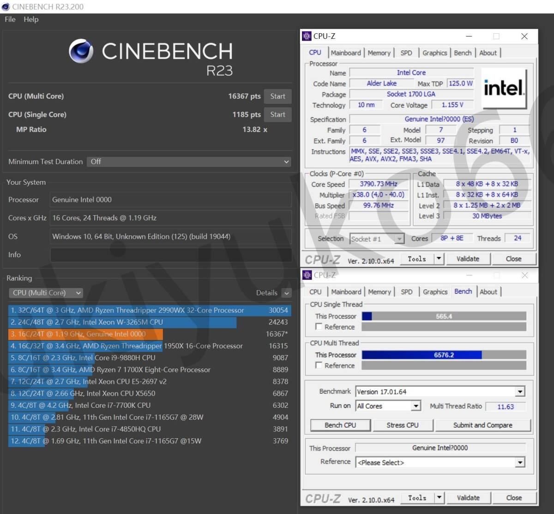The height and width of the screenshot is (514, 554).
Task: Switch to Bench tab in upper CPU-Z window
Action: (x=463, y=53)
